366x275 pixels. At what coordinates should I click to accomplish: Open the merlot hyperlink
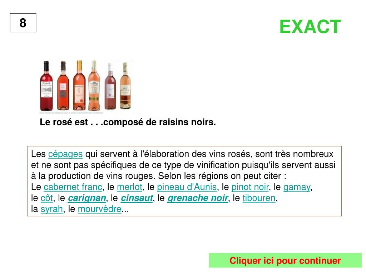[129, 187]
